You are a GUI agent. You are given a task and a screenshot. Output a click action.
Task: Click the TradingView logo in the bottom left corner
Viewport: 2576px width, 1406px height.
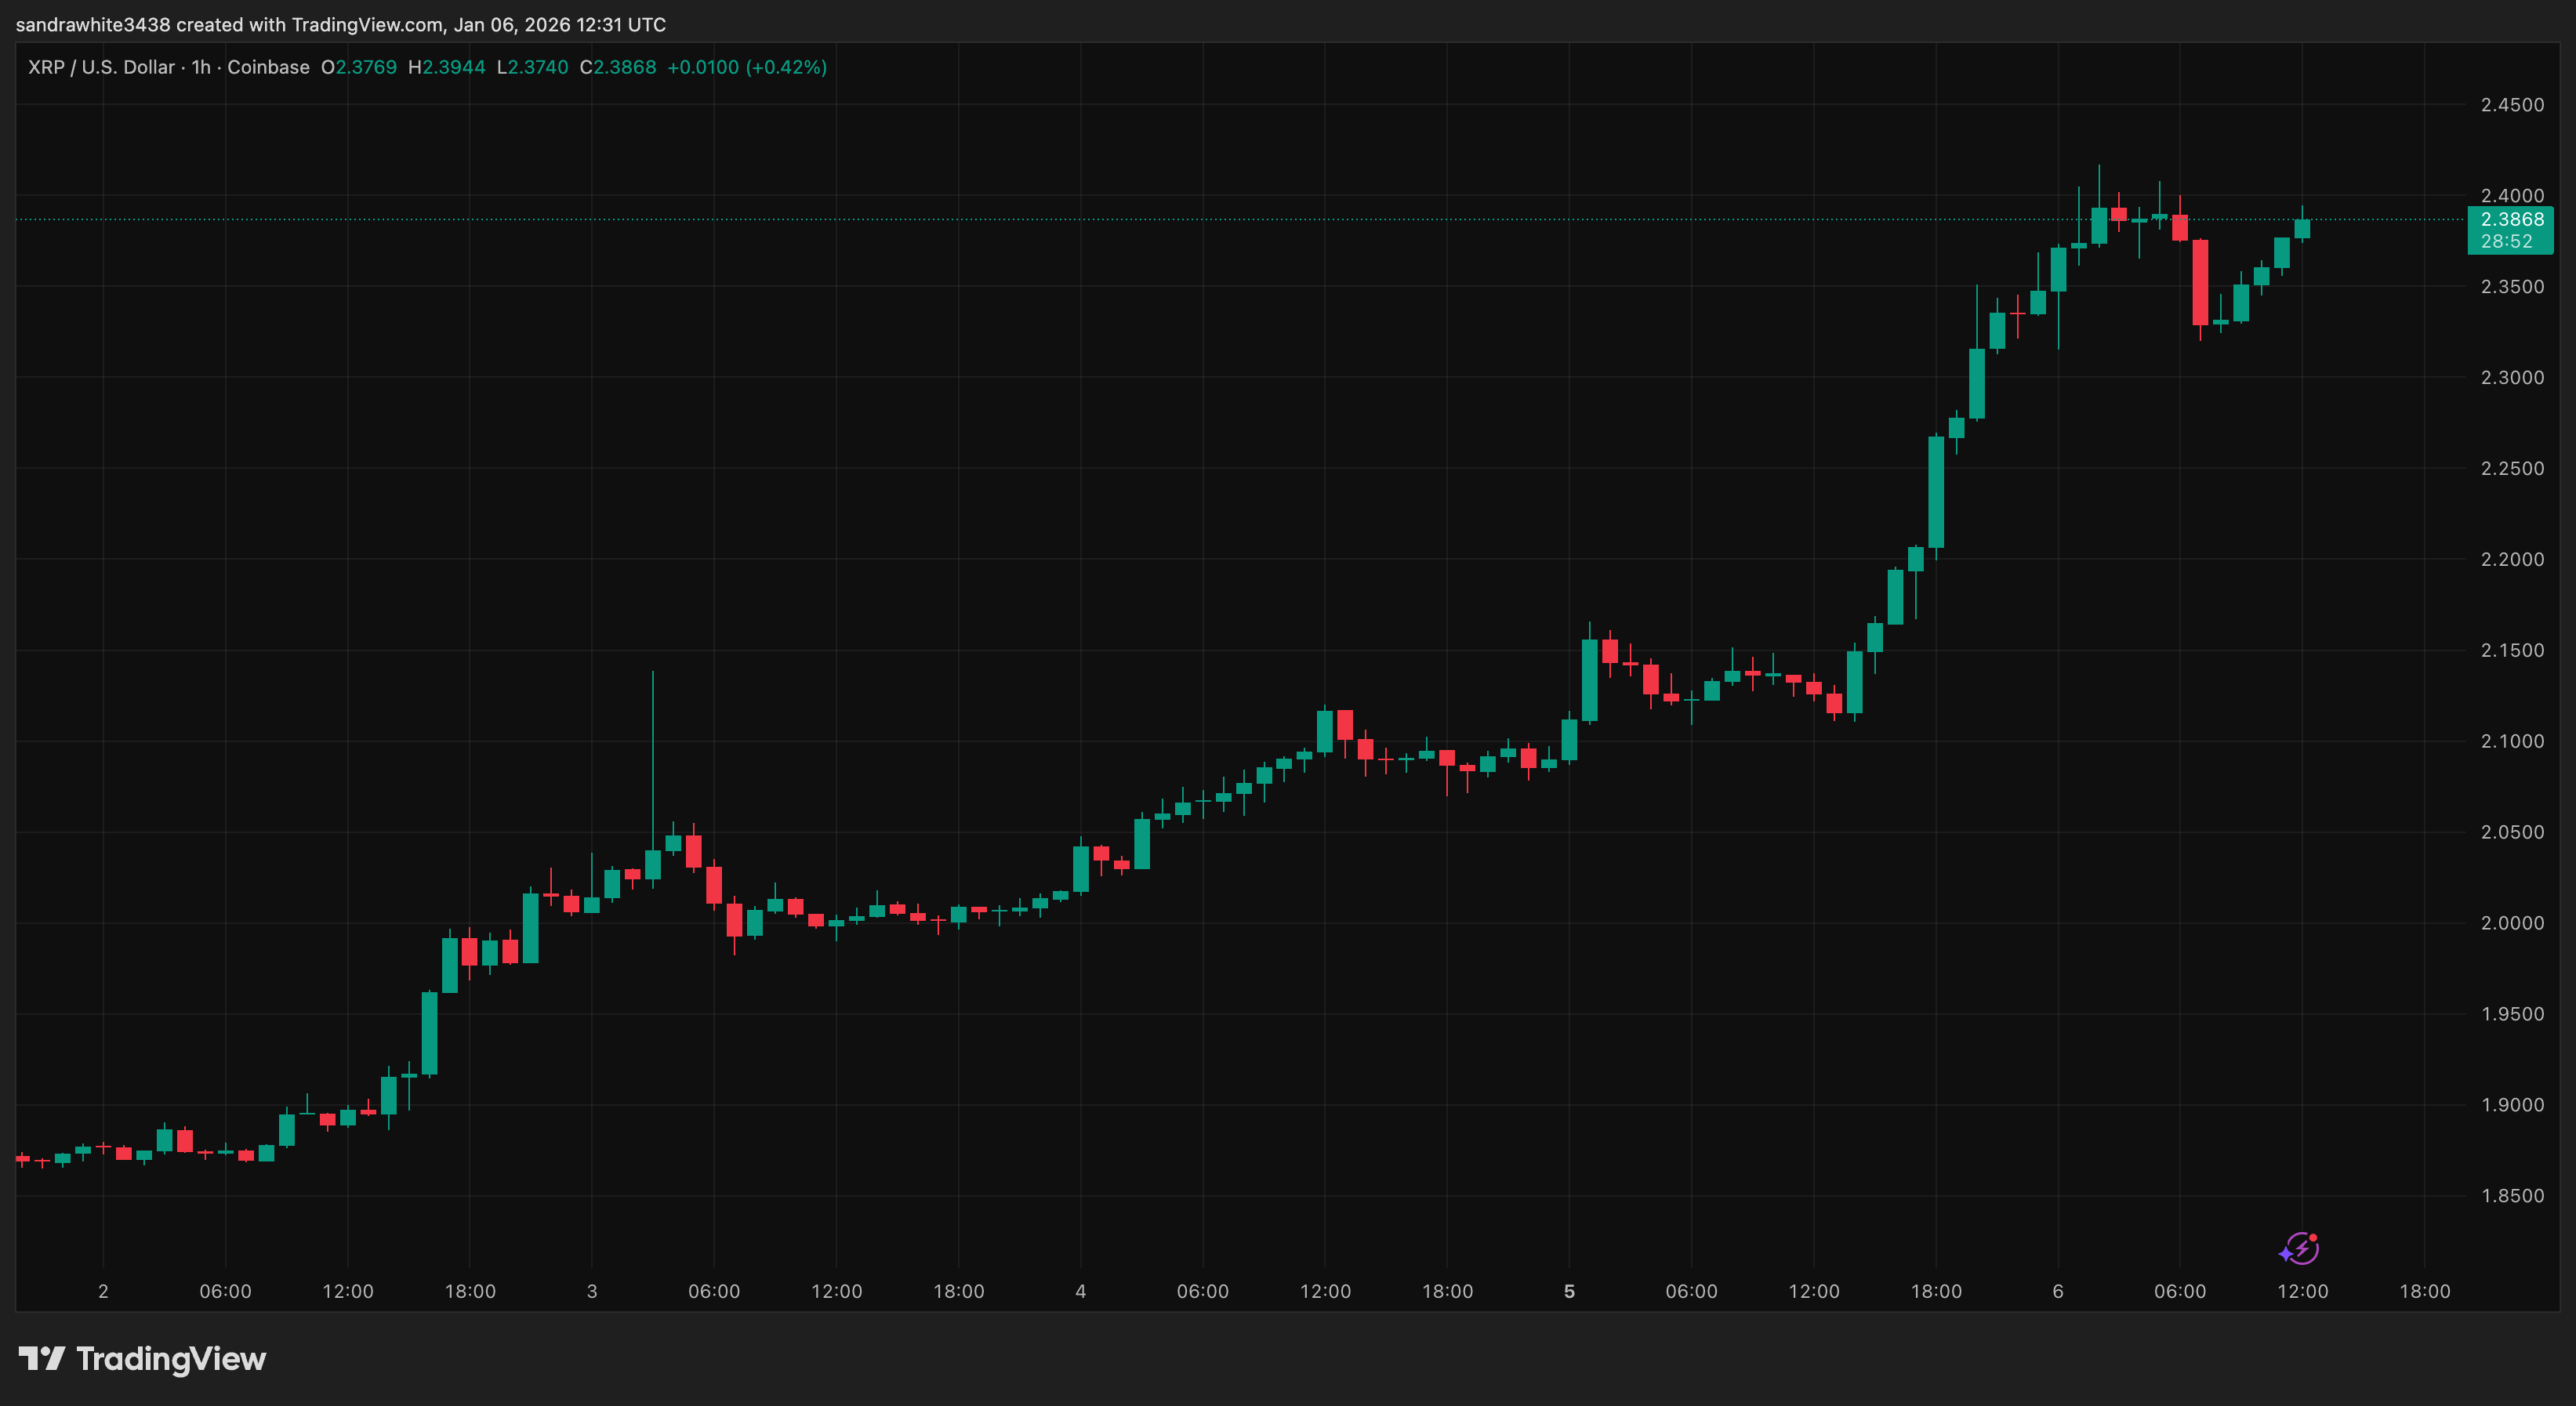(x=140, y=1358)
